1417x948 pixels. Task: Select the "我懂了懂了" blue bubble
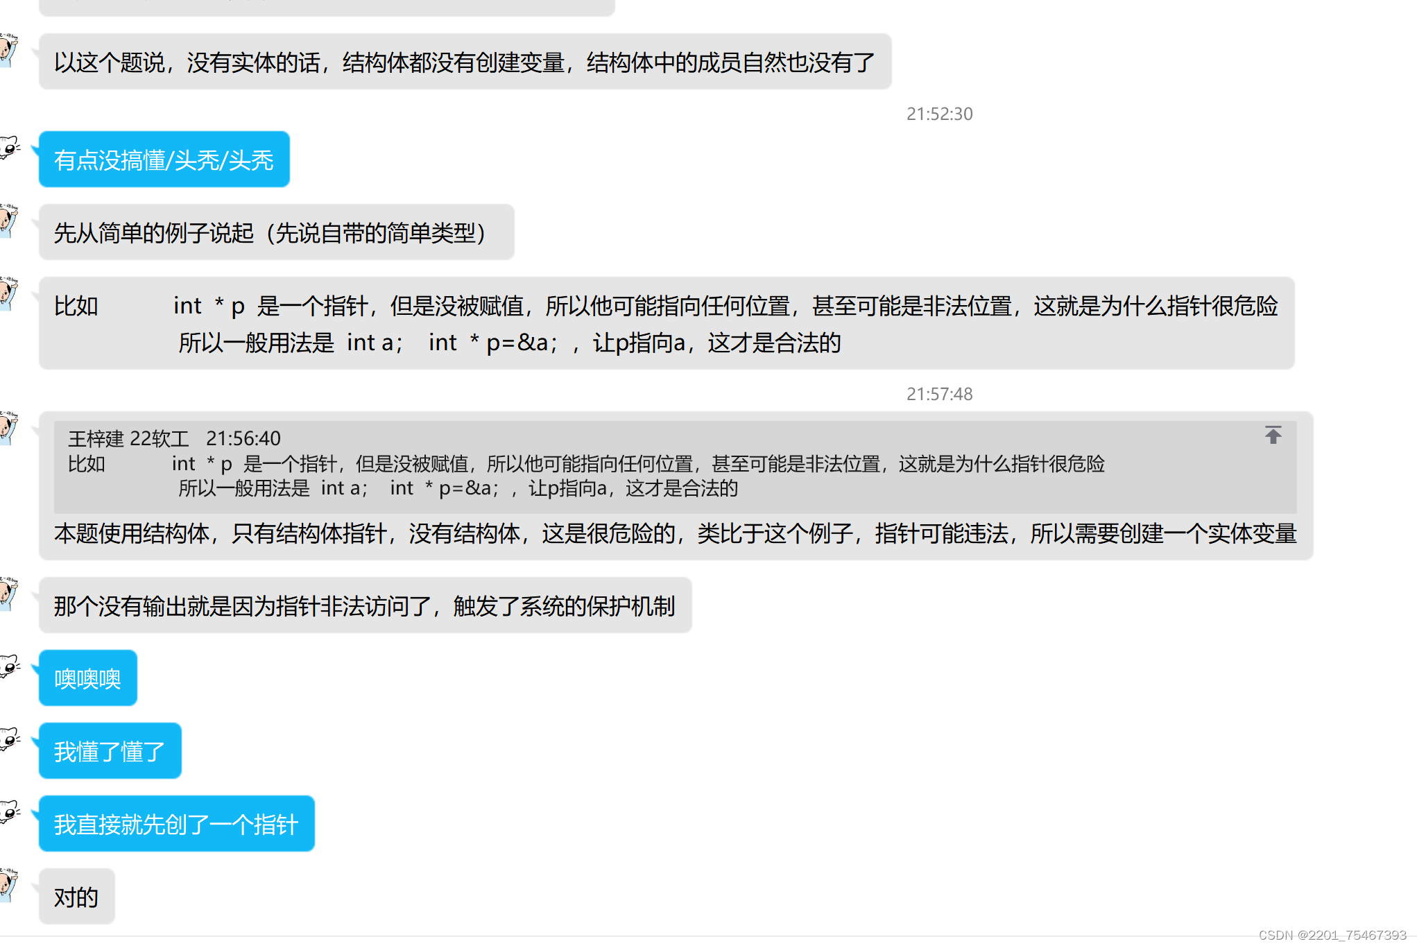coord(110,750)
